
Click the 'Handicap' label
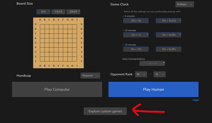(x=24, y=76)
